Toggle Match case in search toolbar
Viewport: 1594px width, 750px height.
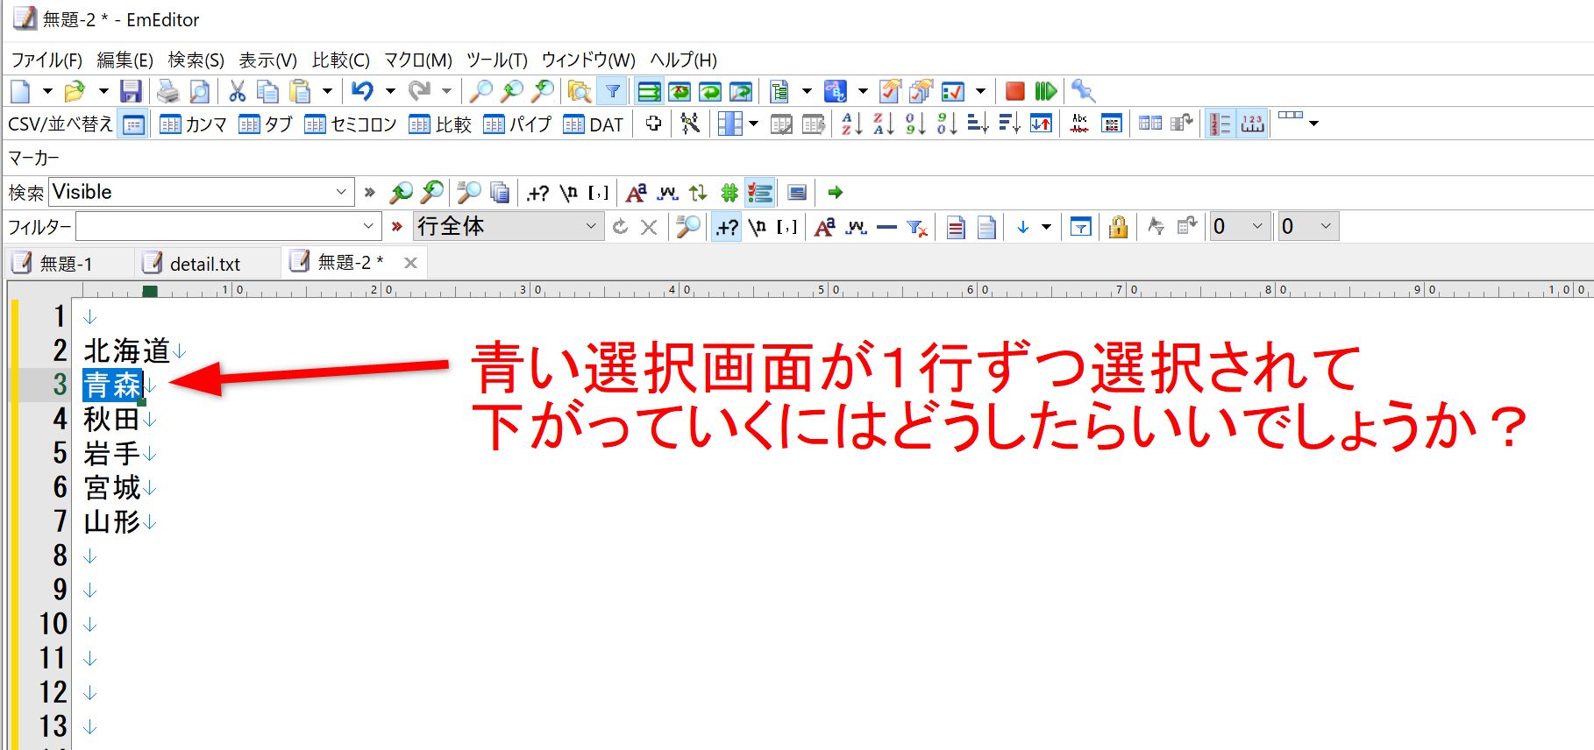coord(637,192)
